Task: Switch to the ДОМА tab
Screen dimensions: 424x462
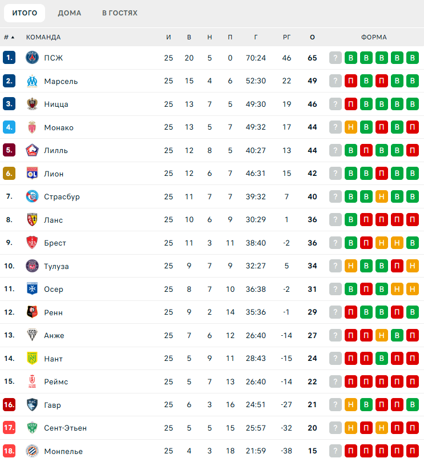Action: click(70, 13)
